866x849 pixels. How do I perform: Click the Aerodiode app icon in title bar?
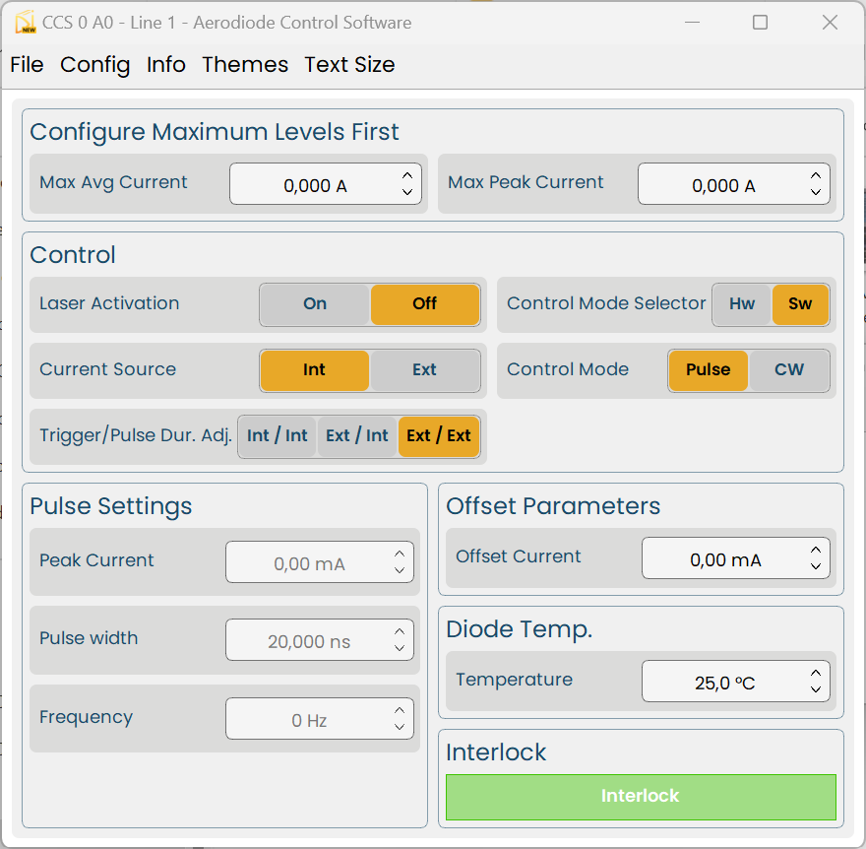26,23
